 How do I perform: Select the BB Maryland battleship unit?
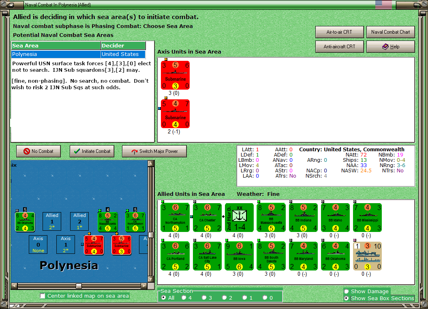pyautogui.click(x=303, y=256)
